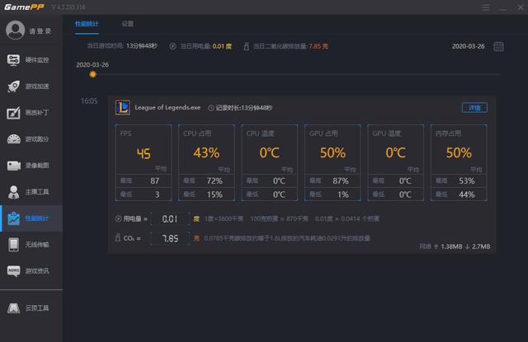Click the League of Legends.exe title

tap(167, 108)
